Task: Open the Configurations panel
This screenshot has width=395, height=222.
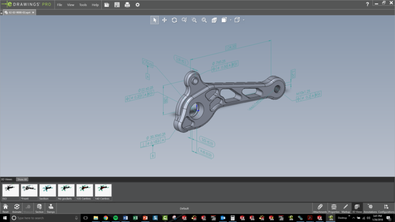Action: click(x=386, y=207)
